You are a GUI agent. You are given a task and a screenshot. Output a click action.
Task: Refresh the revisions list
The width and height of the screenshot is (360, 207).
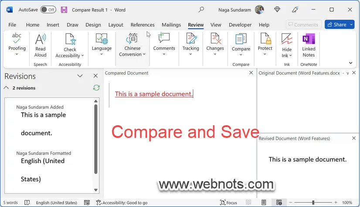point(96,88)
